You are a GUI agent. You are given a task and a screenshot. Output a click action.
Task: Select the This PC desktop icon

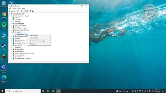4,36
